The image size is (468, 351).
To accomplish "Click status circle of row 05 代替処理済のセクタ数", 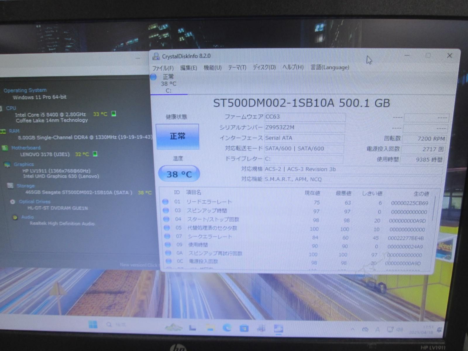I will click(x=167, y=228).
